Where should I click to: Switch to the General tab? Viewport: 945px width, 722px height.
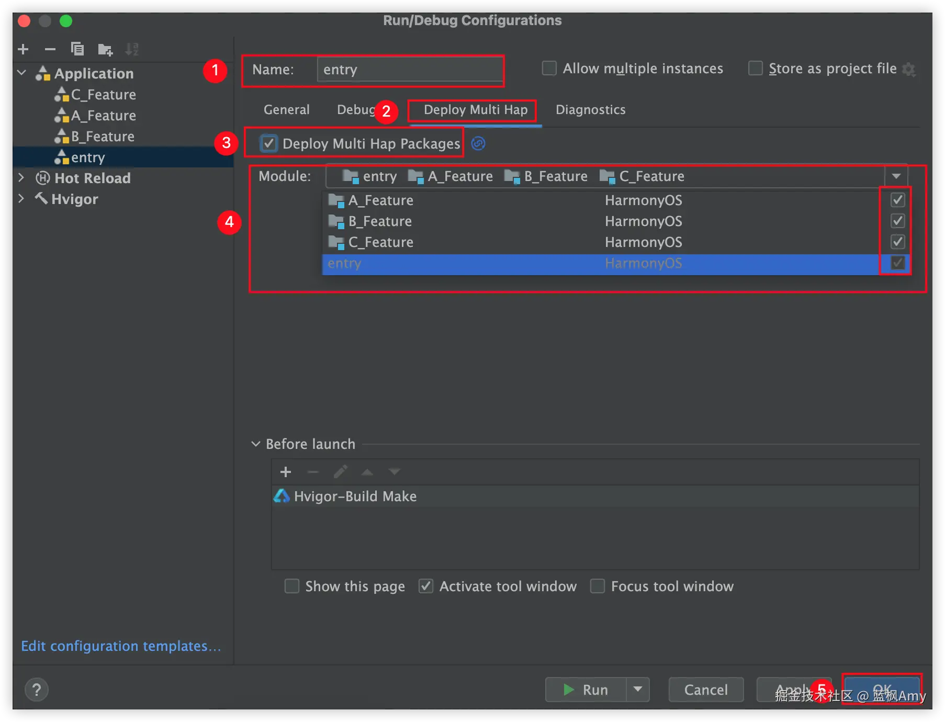(x=287, y=110)
